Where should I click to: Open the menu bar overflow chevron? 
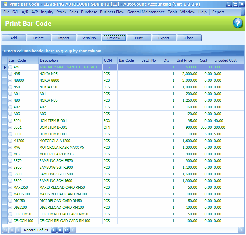(x=242, y=12)
